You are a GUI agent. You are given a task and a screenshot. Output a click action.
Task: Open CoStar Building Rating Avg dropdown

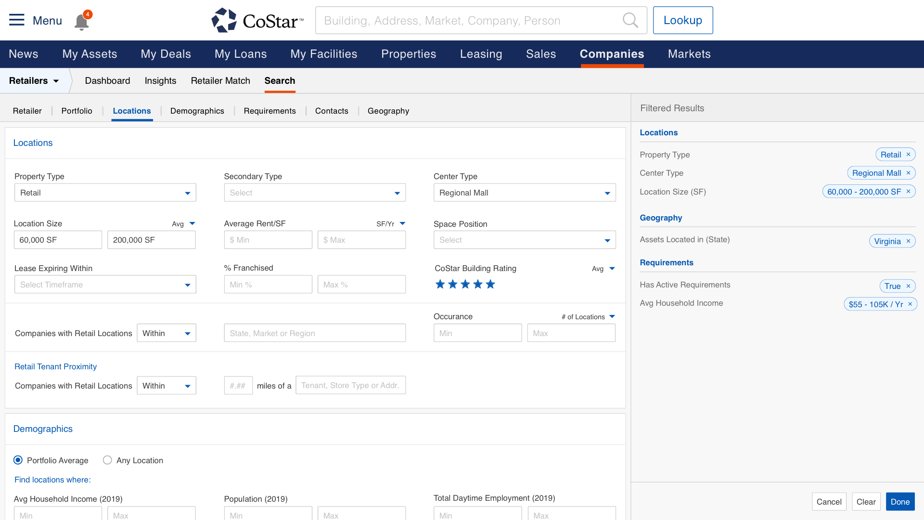tap(603, 269)
